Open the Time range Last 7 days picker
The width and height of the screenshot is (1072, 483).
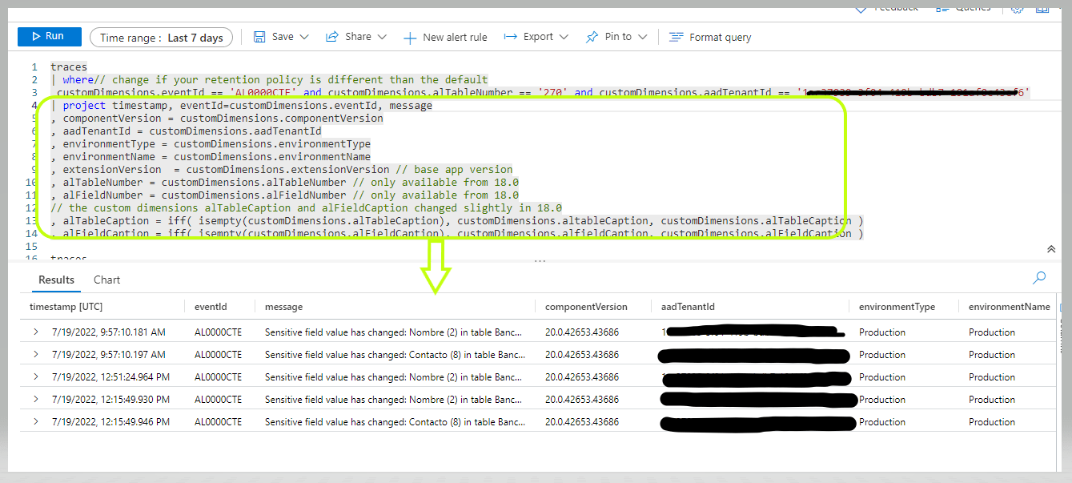[x=161, y=38]
